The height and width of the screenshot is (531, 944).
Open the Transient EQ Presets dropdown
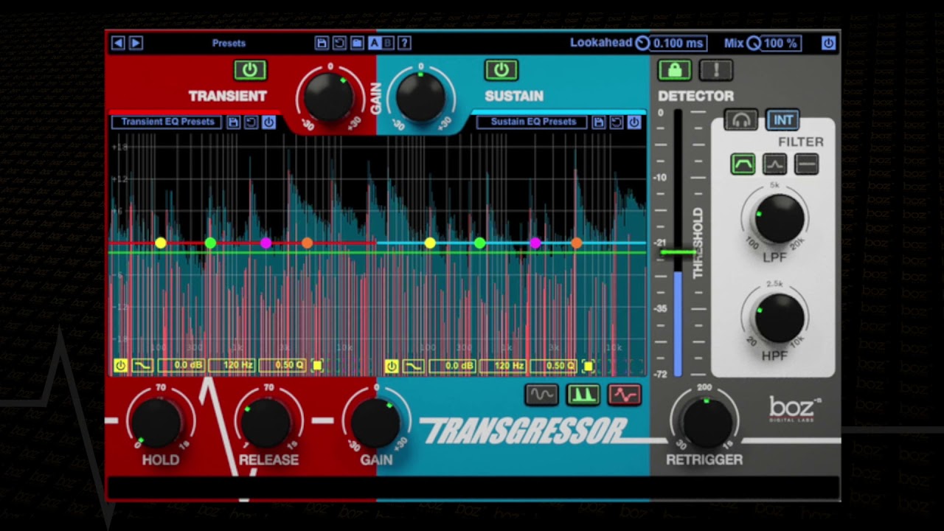[167, 122]
